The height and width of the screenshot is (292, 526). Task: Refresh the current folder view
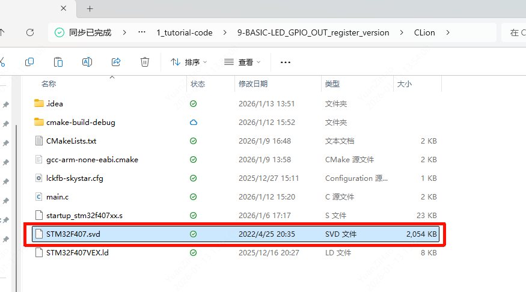[29, 32]
